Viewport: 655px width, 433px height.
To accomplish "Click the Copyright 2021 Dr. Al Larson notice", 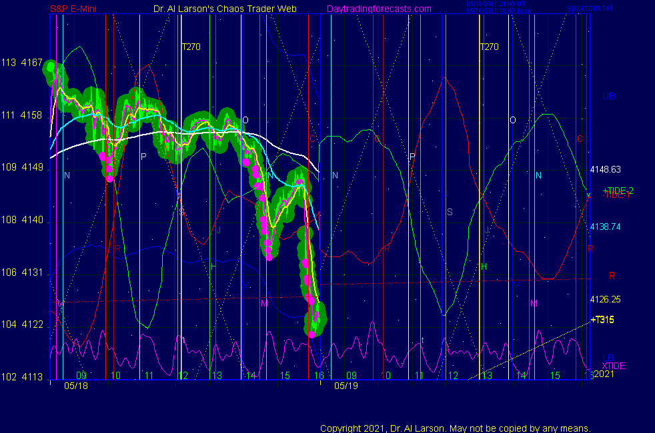I will [456, 428].
